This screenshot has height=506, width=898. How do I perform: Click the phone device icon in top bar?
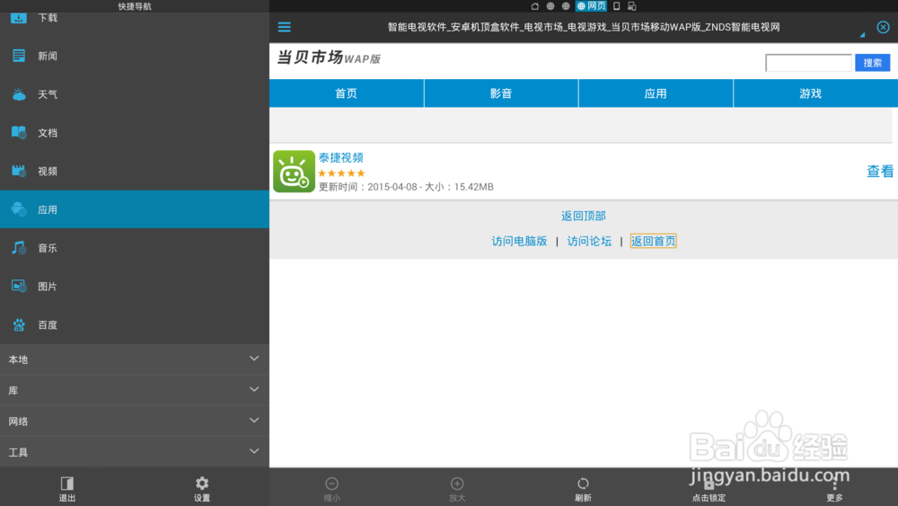617,6
